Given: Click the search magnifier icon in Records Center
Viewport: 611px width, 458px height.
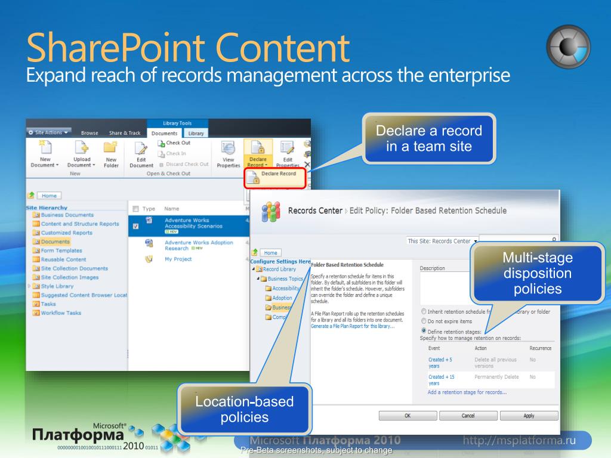Looking at the screenshot, I should coord(554,239).
